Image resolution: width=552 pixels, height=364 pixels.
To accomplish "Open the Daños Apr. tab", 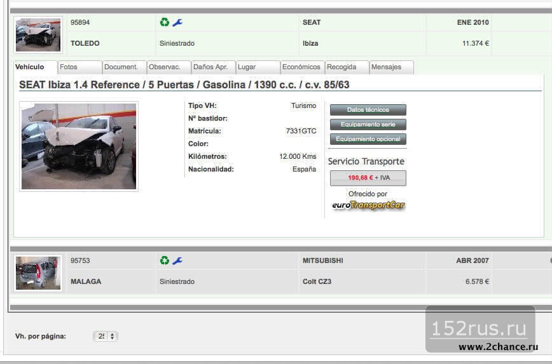I will pyautogui.click(x=213, y=67).
